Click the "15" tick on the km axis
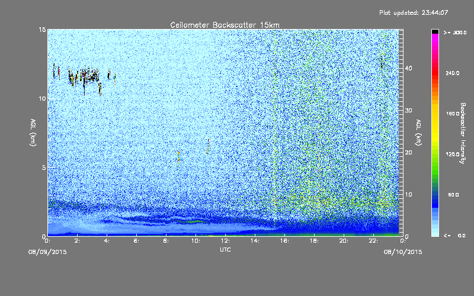Viewport: 474px width, 296px height. (x=42, y=30)
